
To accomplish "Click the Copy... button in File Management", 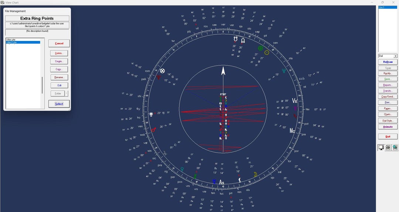I will click(x=59, y=69).
